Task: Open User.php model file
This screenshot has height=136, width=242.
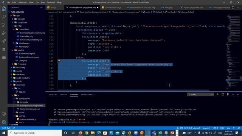Action: tap(23, 60)
